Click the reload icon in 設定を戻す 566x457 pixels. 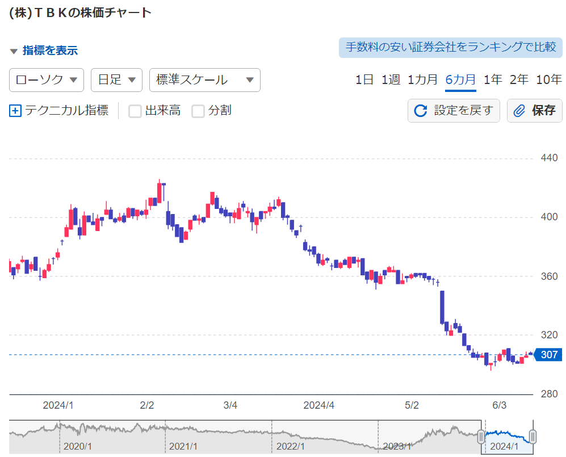(x=421, y=111)
